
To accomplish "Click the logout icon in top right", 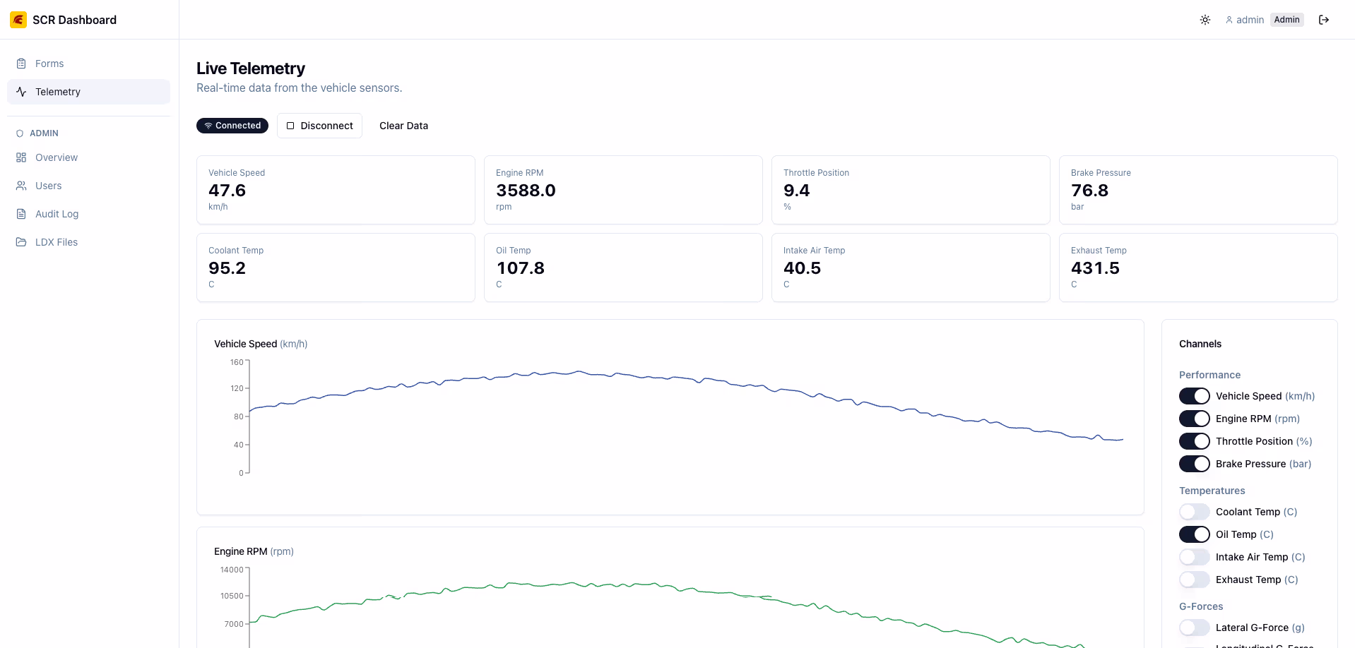I will click(1324, 20).
